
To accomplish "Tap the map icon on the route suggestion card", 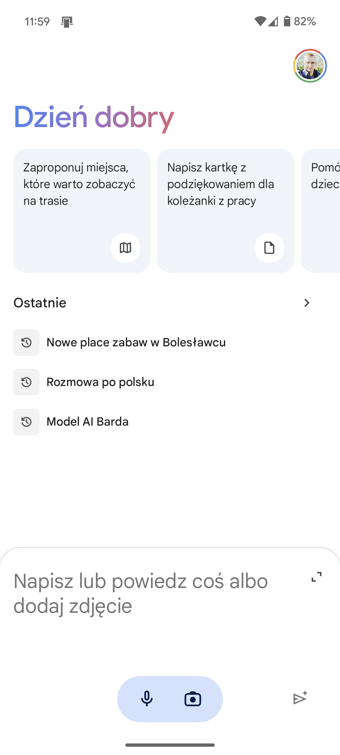I will [x=125, y=248].
